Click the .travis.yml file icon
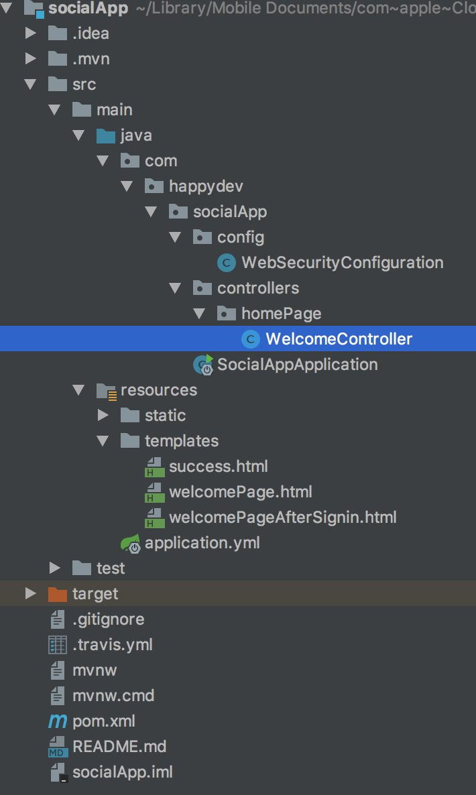The height and width of the screenshot is (795, 476). pos(58,645)
